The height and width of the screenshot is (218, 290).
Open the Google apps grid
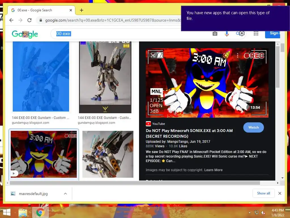coord(256,33)
